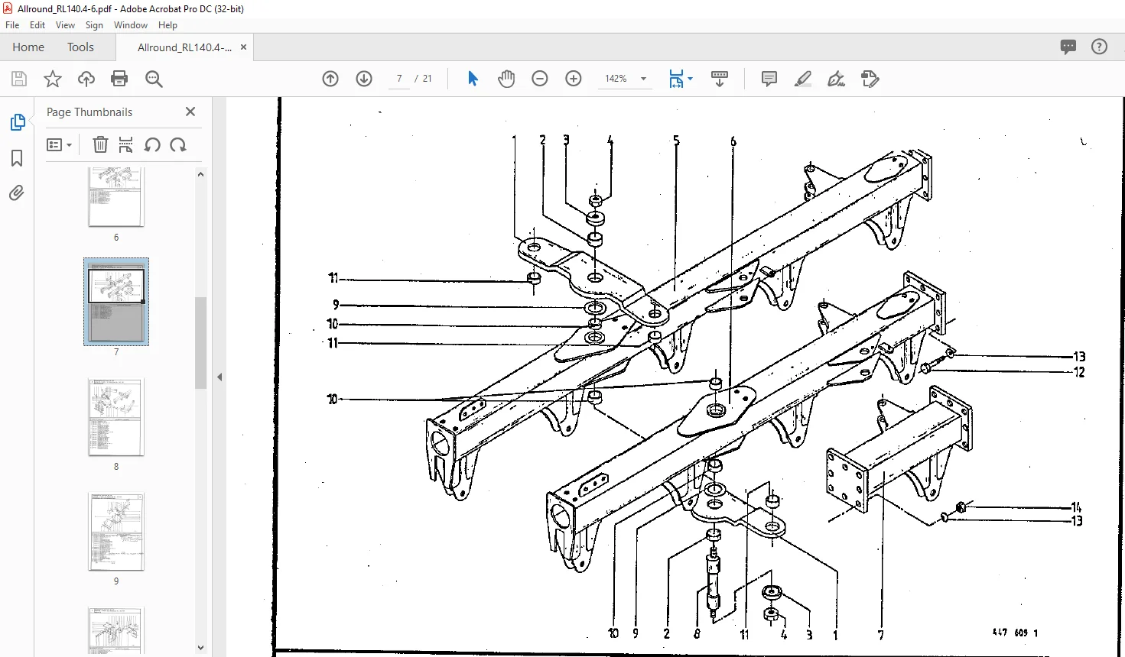Screen dimensions: 1125x657
Task: Add the document to starred favorites
Action: coord(53,79)
